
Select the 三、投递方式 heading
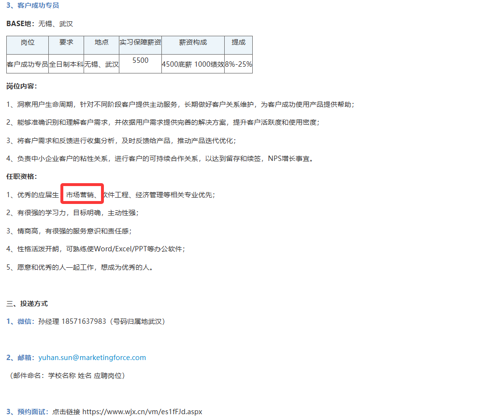27,303
